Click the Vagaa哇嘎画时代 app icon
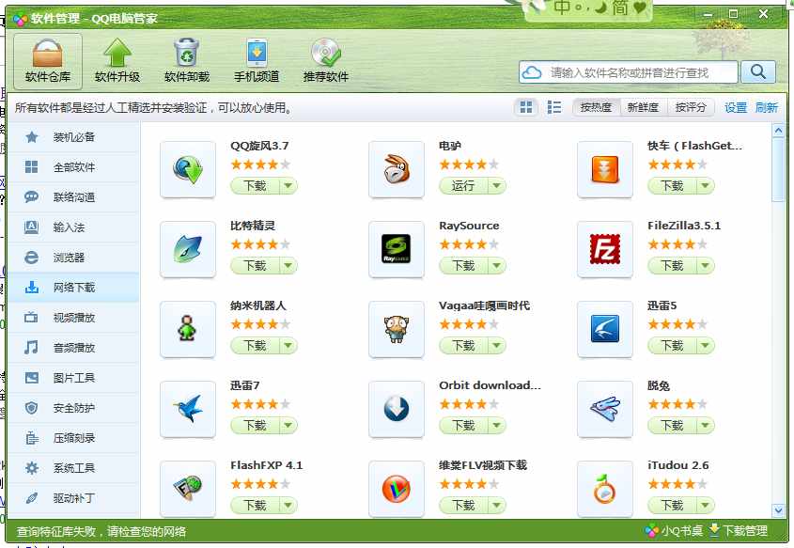This screenshot has height=548, width=794. tap(397, 329)
